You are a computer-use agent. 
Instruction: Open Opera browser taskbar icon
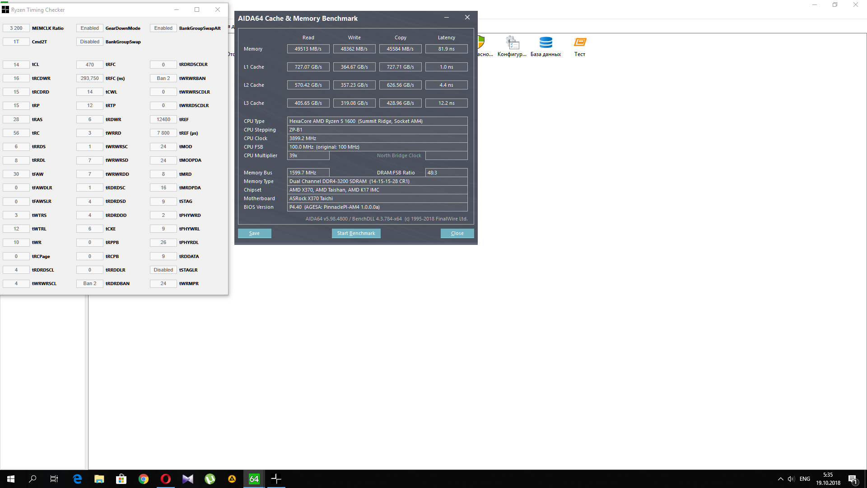pyautogui.click(x=166, y=479)
